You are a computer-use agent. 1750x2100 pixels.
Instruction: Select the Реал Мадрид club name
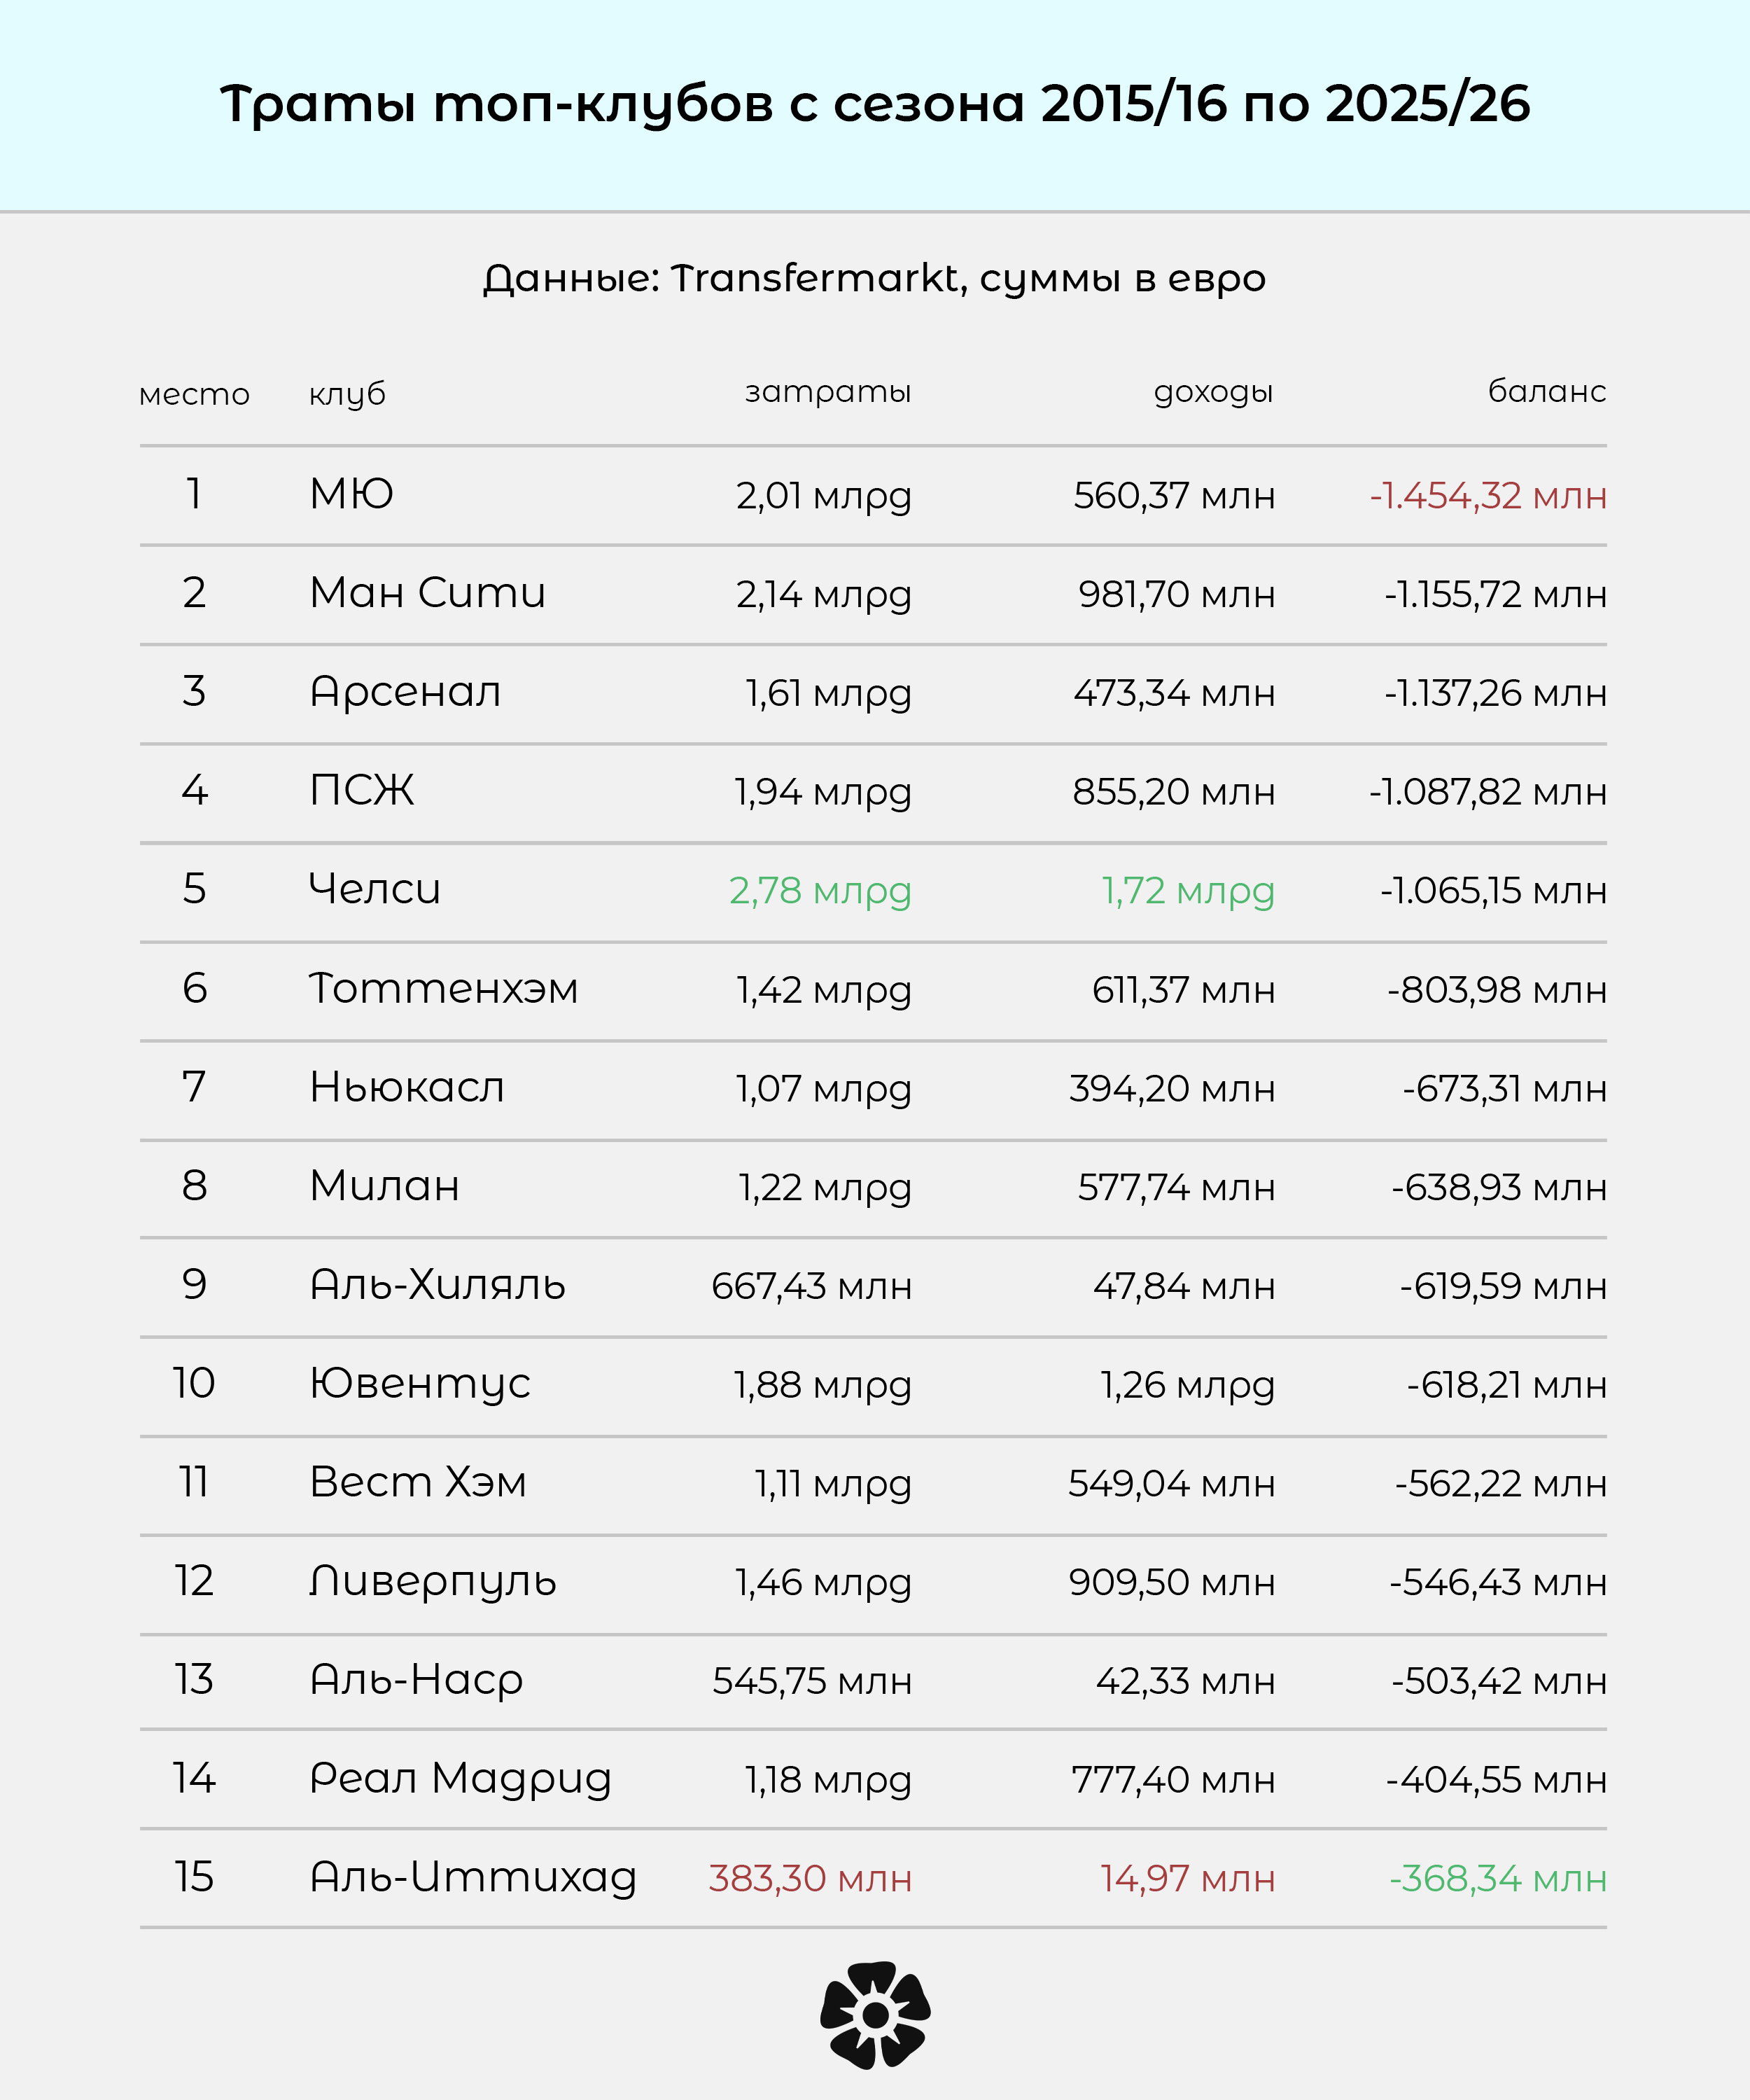pyautogui.click(x=460, y=1778)
